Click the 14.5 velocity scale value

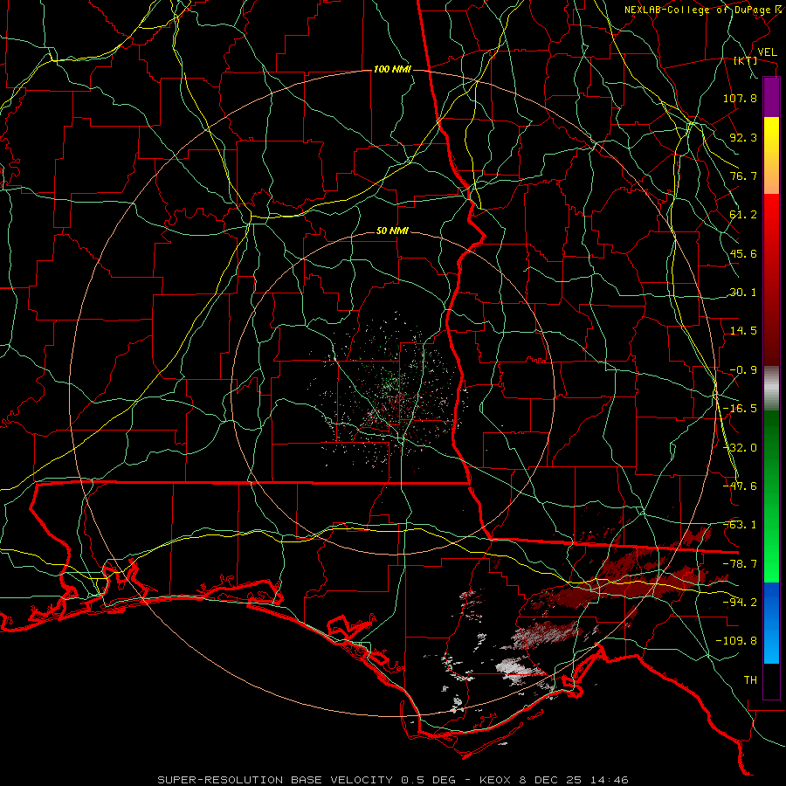point(743,331)
